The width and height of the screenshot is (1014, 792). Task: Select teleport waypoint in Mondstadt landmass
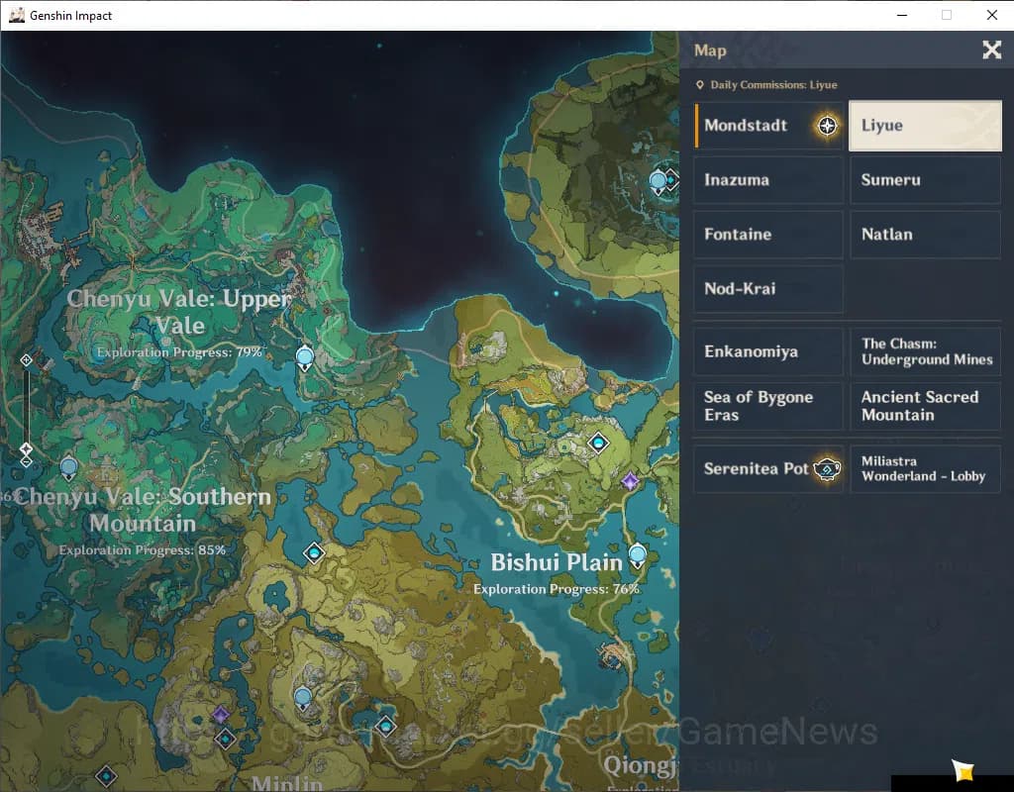coord(659,182)
